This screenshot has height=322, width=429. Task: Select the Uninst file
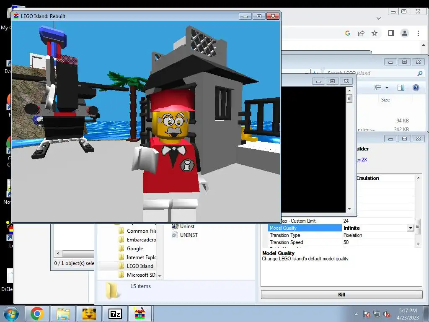click(x=183, y=226)
